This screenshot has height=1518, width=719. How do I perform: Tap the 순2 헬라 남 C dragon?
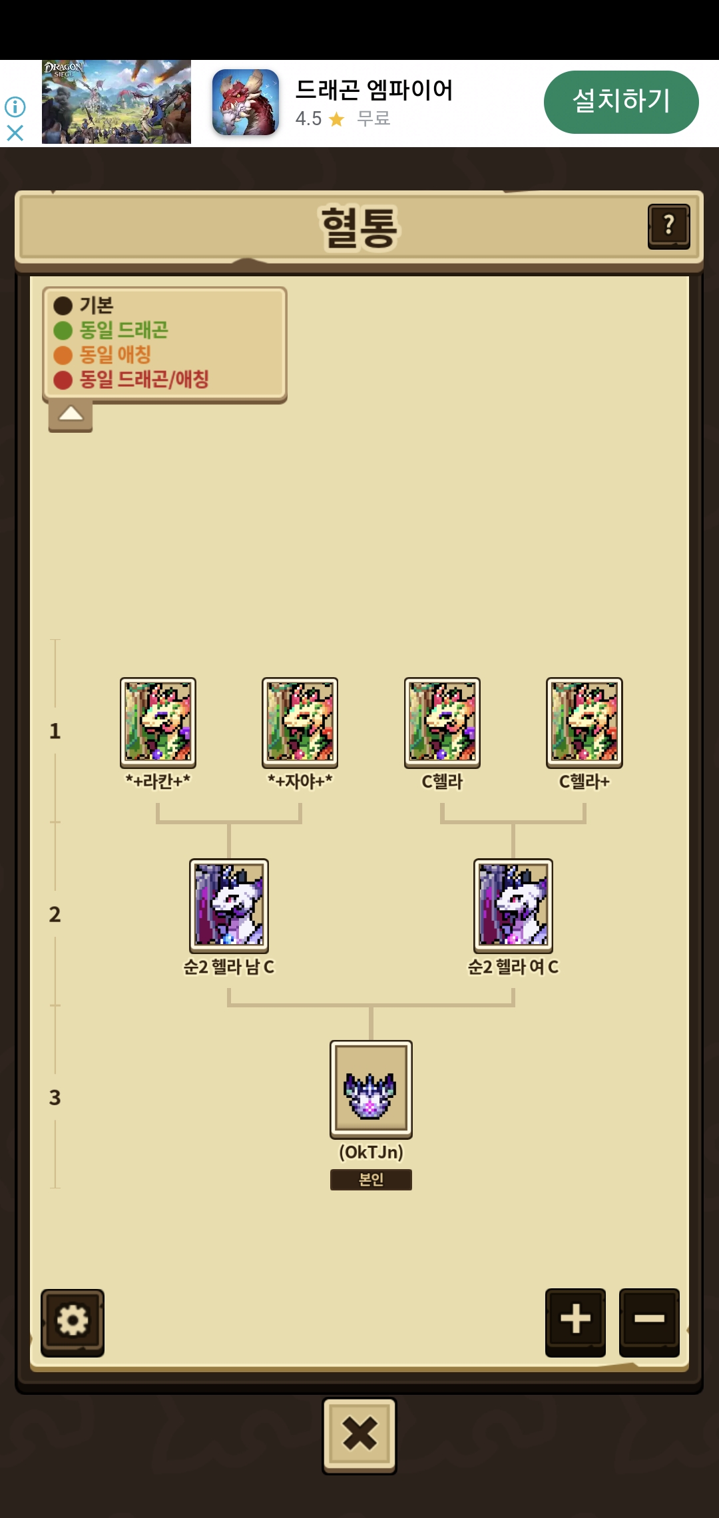[229, 905]
